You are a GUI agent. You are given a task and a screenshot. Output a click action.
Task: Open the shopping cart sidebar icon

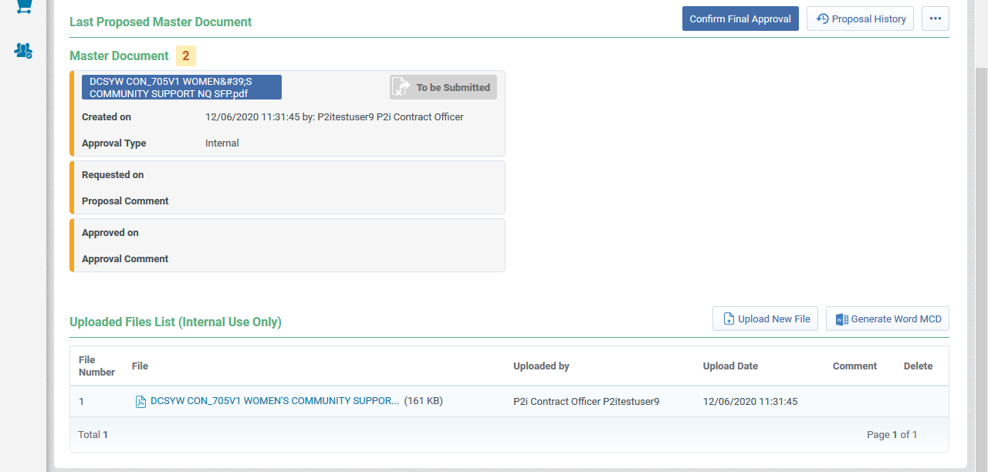click(x=23, y=6)
